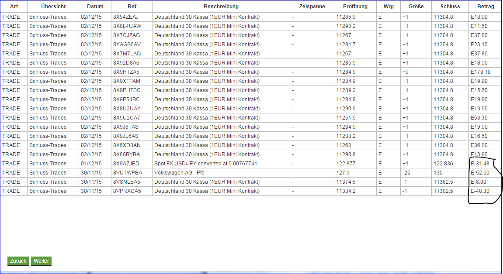Click the Zurück button
This screenshot has height=274, width=503.
click(x=17, y=260)
